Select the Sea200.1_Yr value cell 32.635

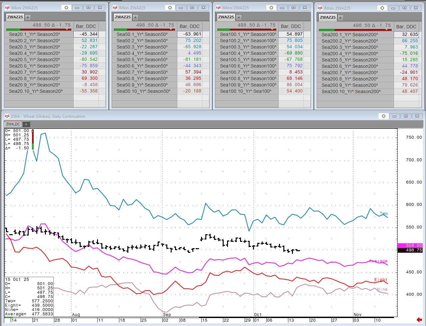click(406, 35)
